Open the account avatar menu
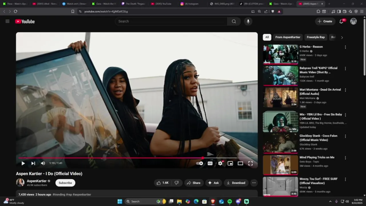The image size is (366, 206). coord(353,21)
